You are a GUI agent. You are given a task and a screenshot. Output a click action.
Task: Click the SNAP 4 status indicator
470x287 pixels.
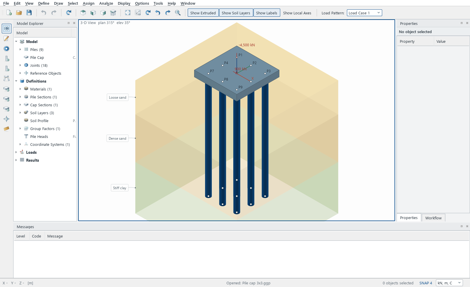(x=426, y=283)
